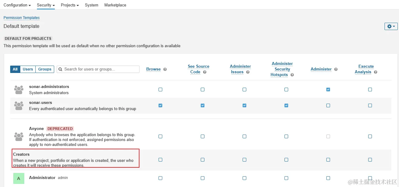Click the help icon next to Administer

click(336, 69)
